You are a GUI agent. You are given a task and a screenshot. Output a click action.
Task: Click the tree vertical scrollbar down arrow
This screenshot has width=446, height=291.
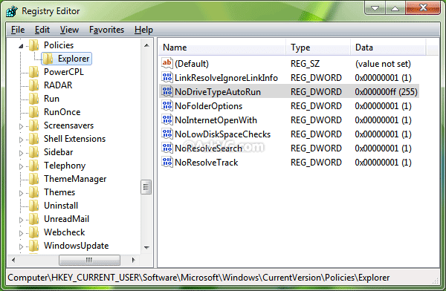[x=146, y=247]
